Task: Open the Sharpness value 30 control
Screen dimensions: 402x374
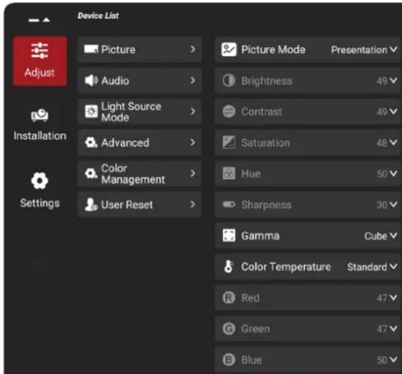Action: tap(387, 204)
